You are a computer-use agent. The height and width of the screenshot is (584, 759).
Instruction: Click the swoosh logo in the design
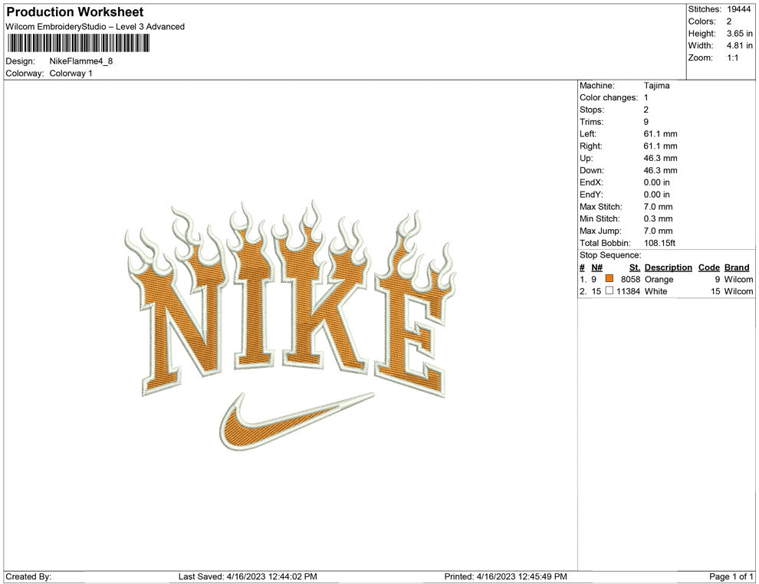297,421
